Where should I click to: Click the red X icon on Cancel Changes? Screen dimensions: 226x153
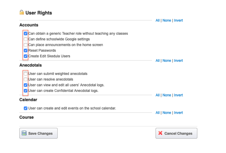160,133
